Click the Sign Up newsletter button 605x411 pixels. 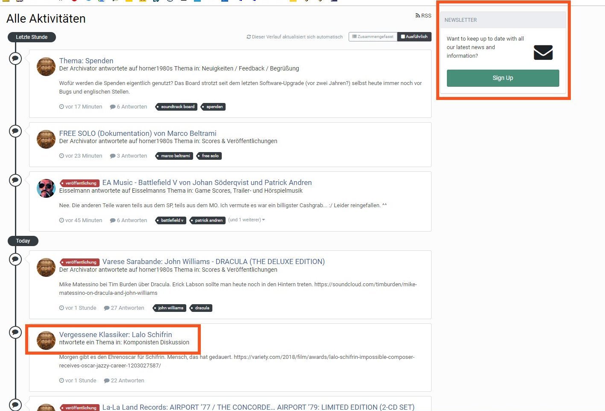502,78
